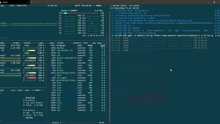Restore down the terminal window
Image resolution: width=220 pixels, height=124 pixels.
coord(214,2)
